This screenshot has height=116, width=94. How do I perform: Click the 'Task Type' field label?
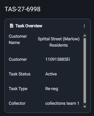pyautogui.click(x=18, y=89)
